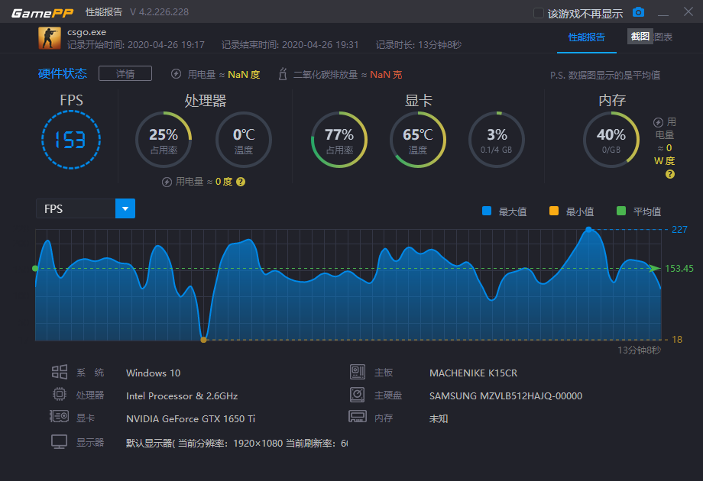Click the 153.45 average value label
The image size is (703, 481).
[679, 269]
